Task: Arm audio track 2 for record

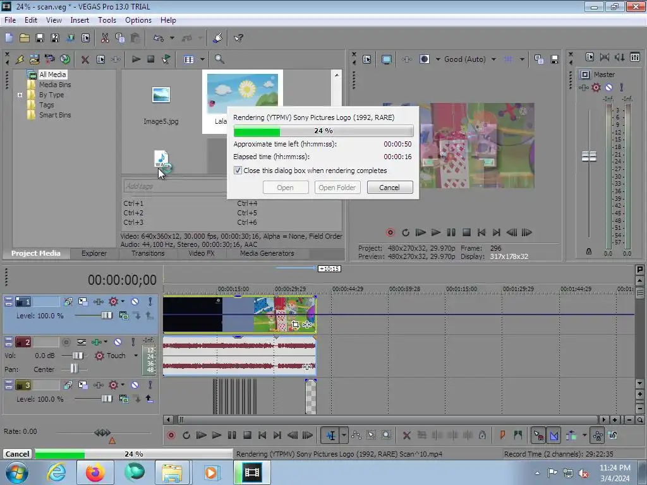Action: pyautogui.click(x=66, y=342)
